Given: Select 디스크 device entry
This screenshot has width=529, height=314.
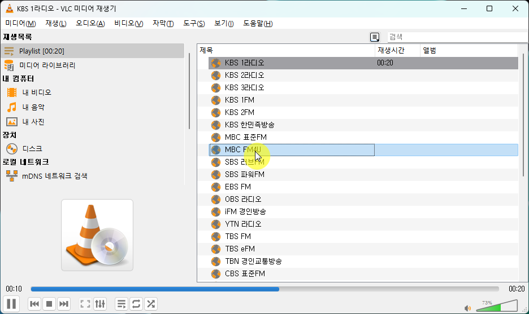Looking at the screenshot, I should [93, 148].
